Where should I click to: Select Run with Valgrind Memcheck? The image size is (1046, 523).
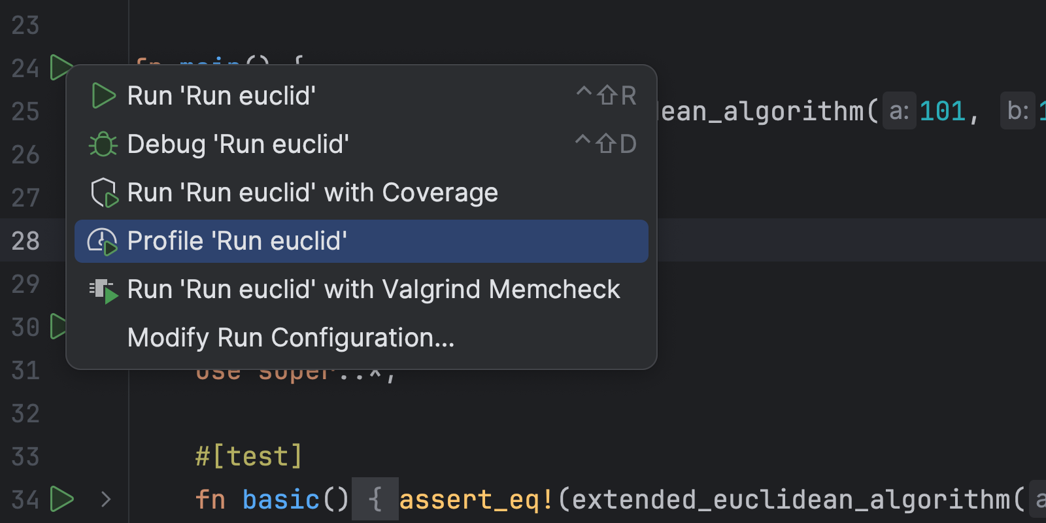[x=373, y=290]
